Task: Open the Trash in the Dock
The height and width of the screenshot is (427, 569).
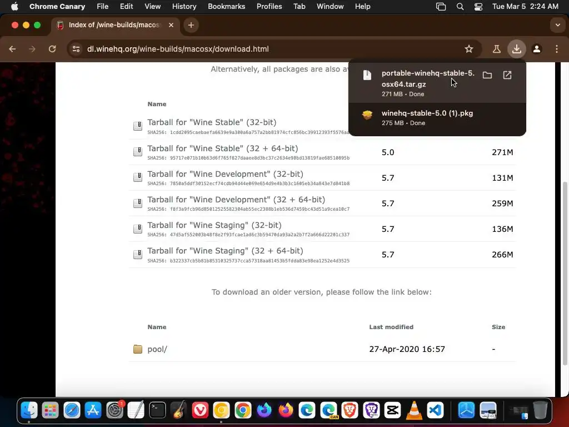Action: pos(540,410)
